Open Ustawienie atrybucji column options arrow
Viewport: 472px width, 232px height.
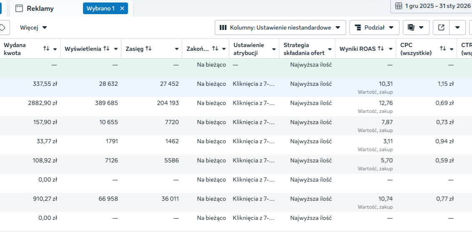[274, 49]
